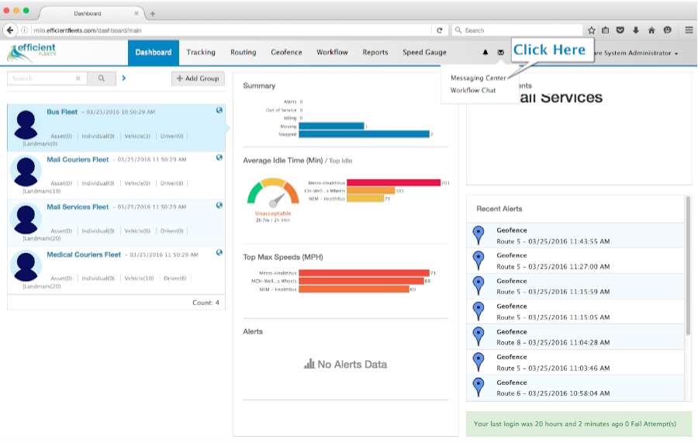Select alert Route 5 - 03/25/2016 11:15:59 AM

(575, 286)
